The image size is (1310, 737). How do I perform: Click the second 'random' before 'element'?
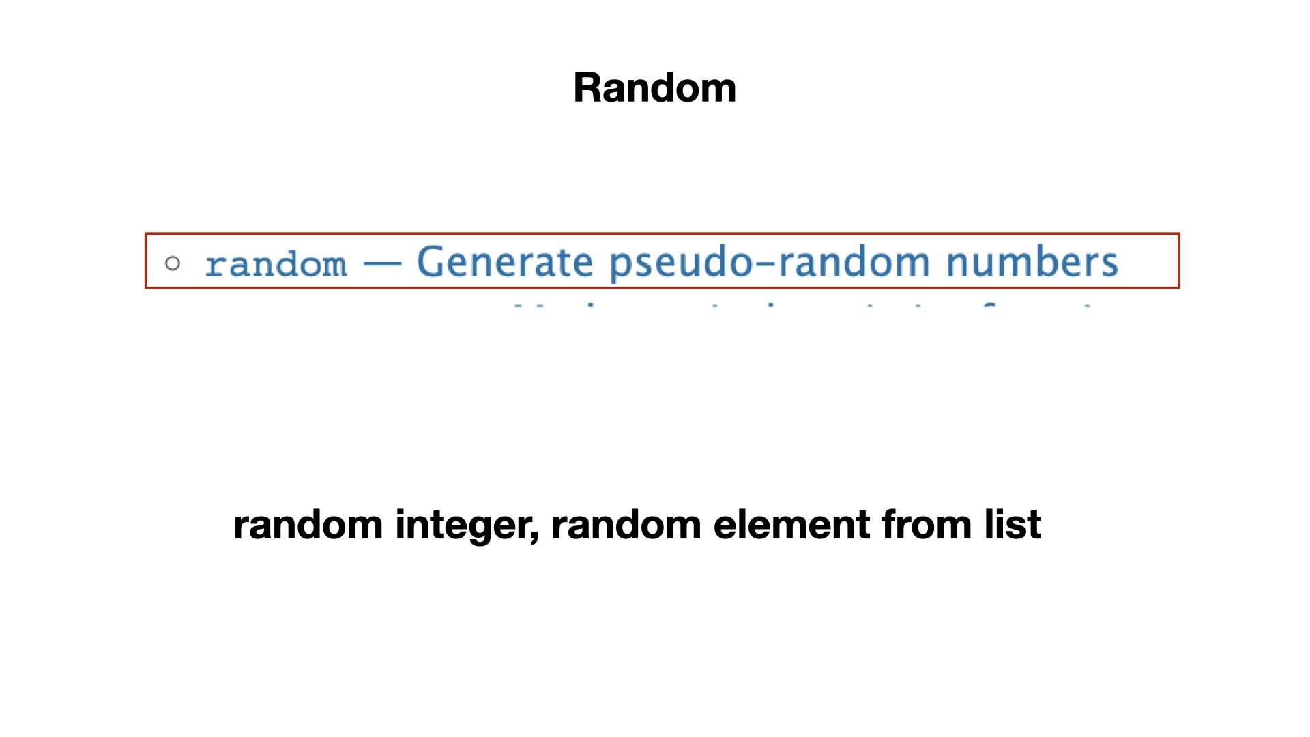pos(626,524)
